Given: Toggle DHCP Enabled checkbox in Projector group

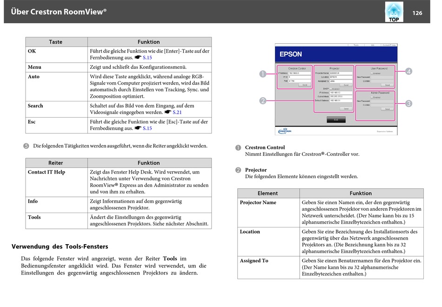Looking at the screenshot, I should pyautogui.click(x=331, y=89).
